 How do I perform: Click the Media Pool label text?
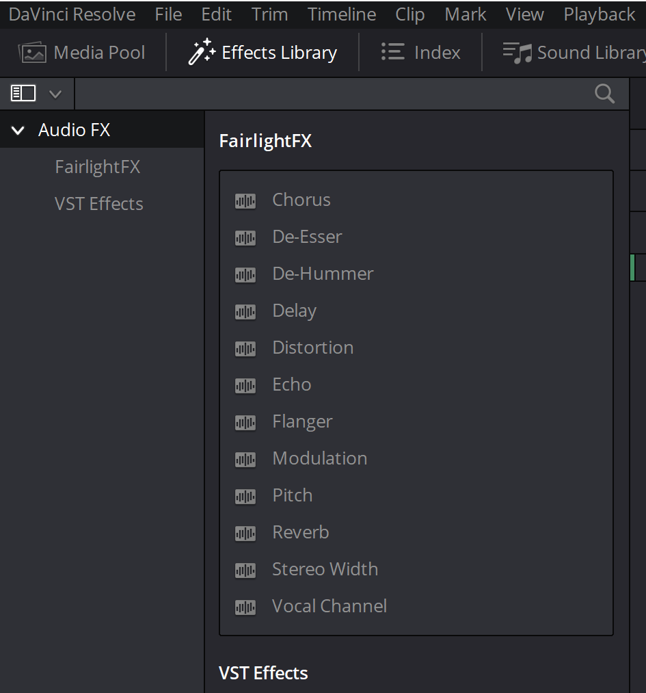click(99, 53)
